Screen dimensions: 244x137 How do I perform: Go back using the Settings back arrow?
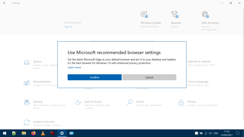point(4,3)
